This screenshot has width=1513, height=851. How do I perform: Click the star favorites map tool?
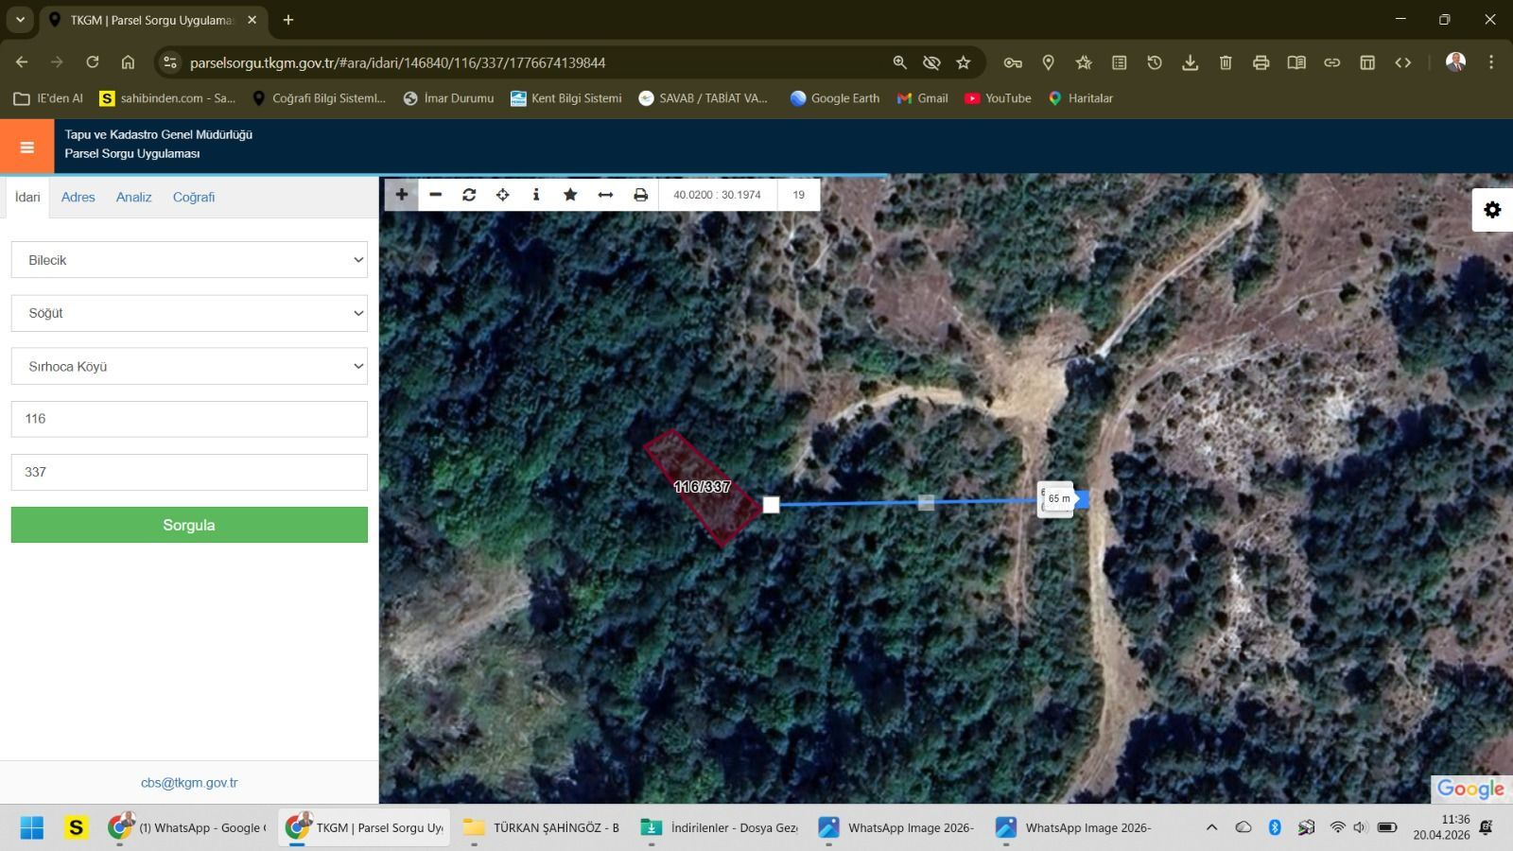tap(570, 195)
